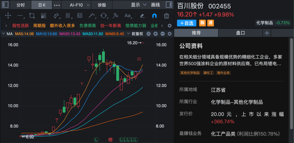This screenshot has width=294, height=143.
Task: Open the 前复权 adjustment dropdown
Action: coord(137,34)
